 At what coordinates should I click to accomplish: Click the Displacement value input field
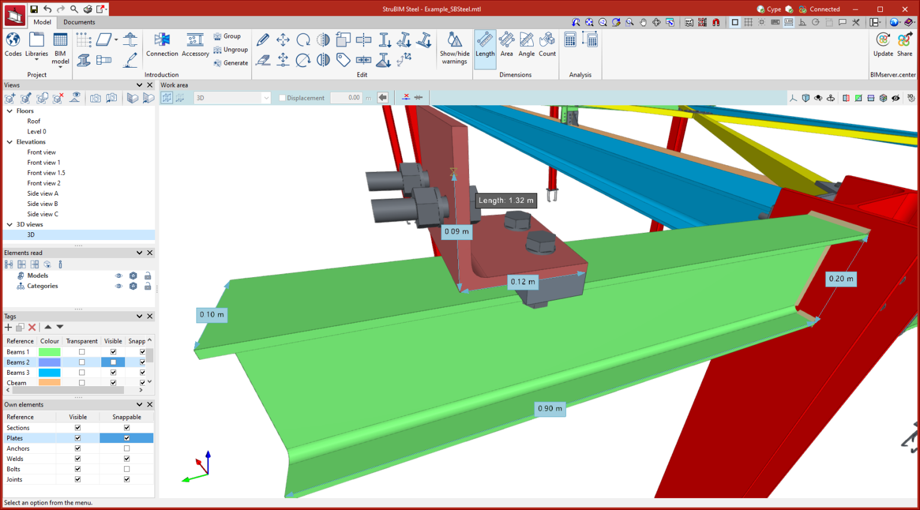click(x=347, y=98)
